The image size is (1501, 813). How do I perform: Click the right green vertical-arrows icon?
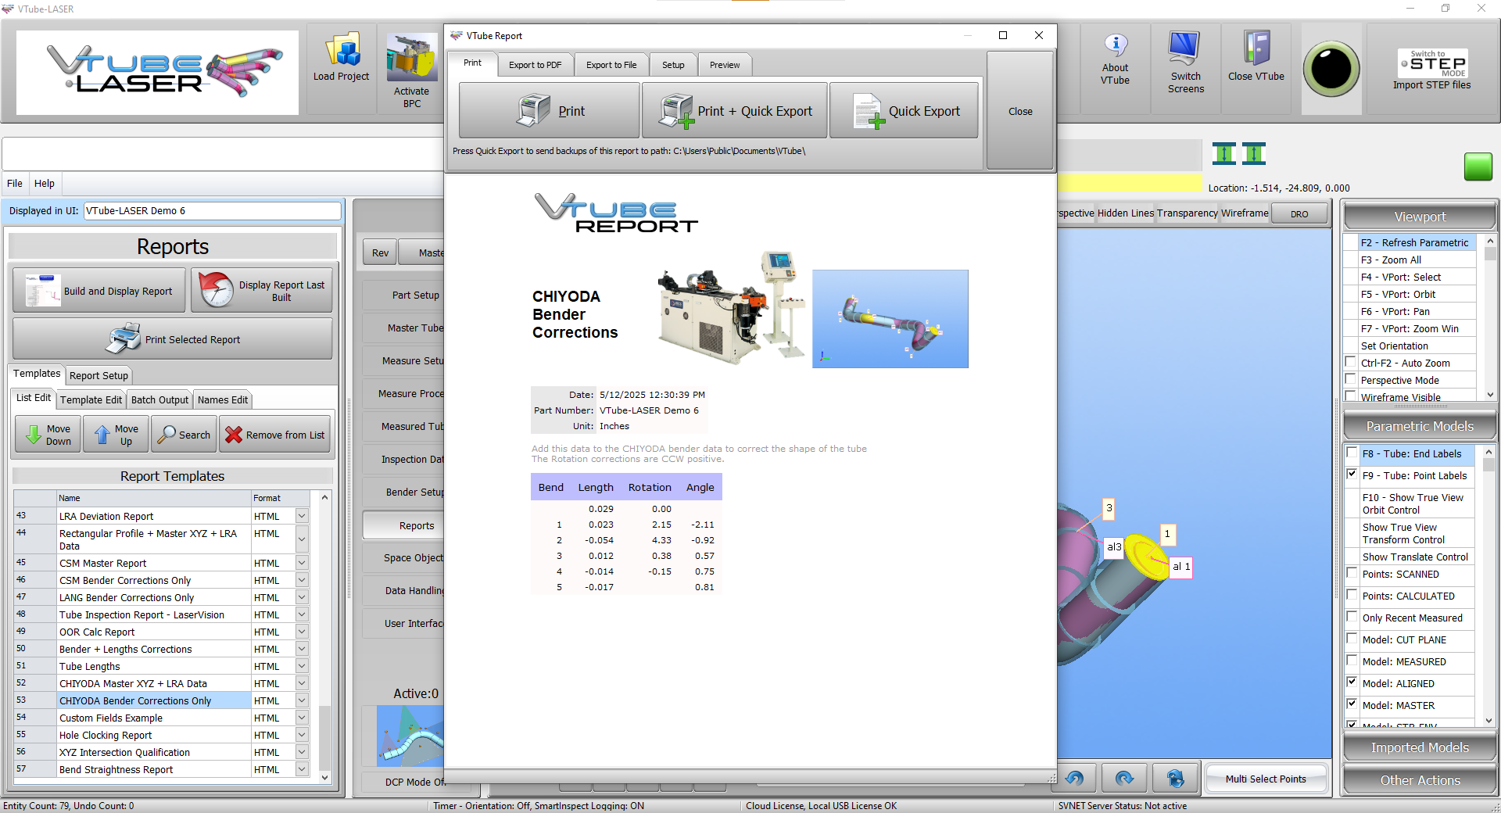(x=1253, y=154)
